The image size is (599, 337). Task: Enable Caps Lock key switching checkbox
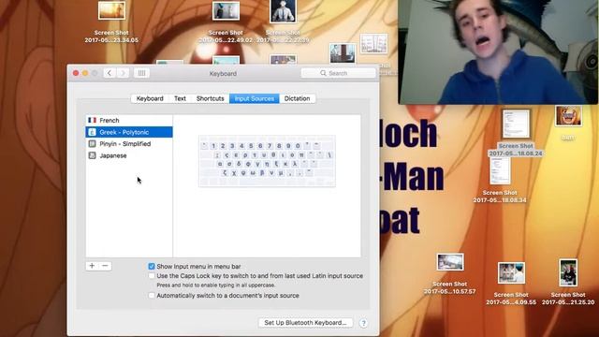[x=152, y=276]
